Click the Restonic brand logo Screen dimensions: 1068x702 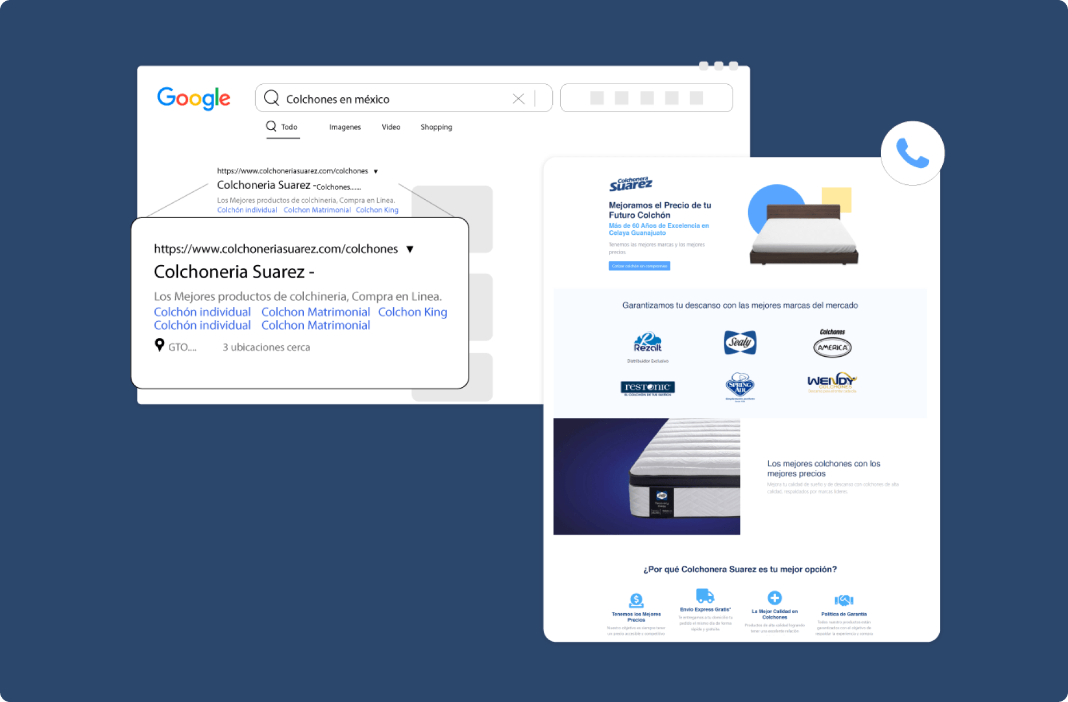[x=647, y=388]
